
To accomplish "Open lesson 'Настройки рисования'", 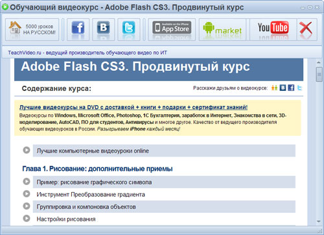I will 164,219.
